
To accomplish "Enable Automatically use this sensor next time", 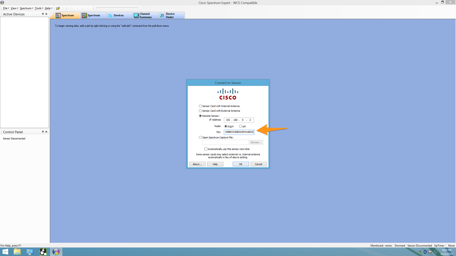I will click(206, 149).
